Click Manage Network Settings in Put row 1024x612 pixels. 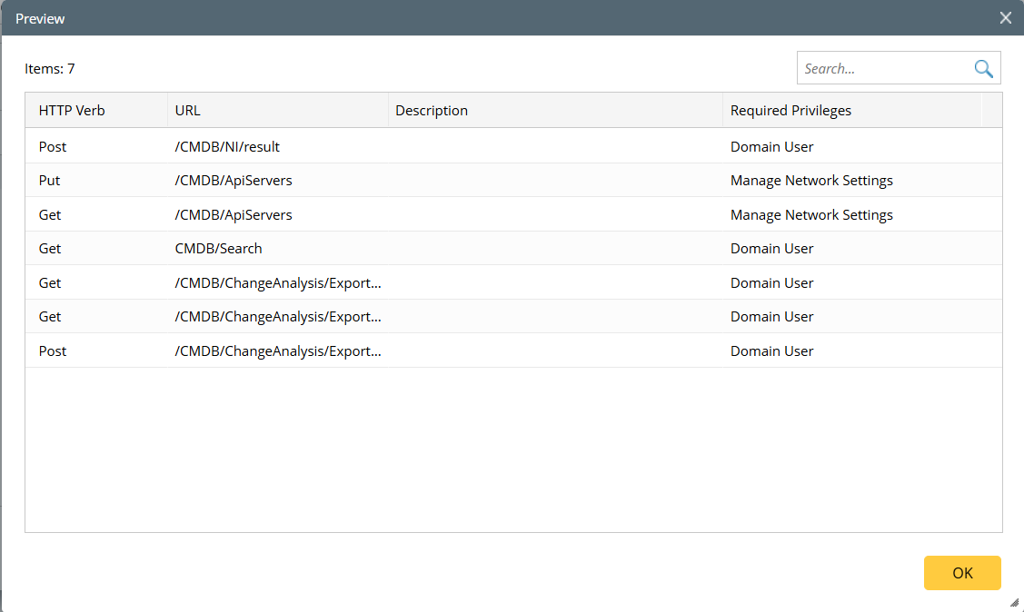(811, 181)
